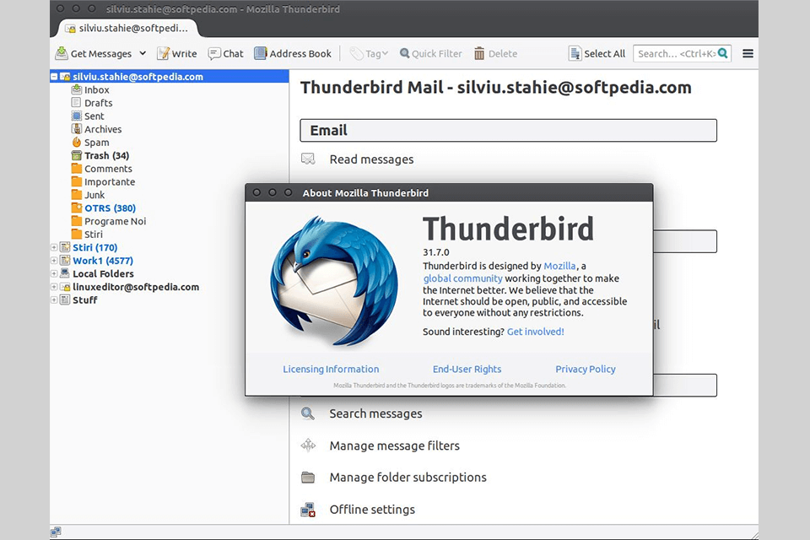Click the Get involved! link

click(x=535, y=332)
